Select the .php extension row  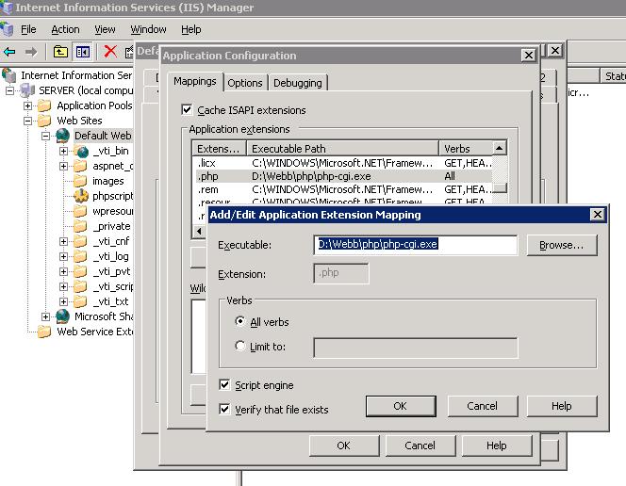click(343, 176)
